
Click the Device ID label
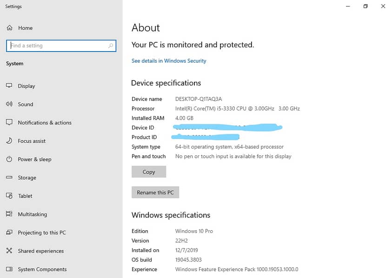(143, 128)
